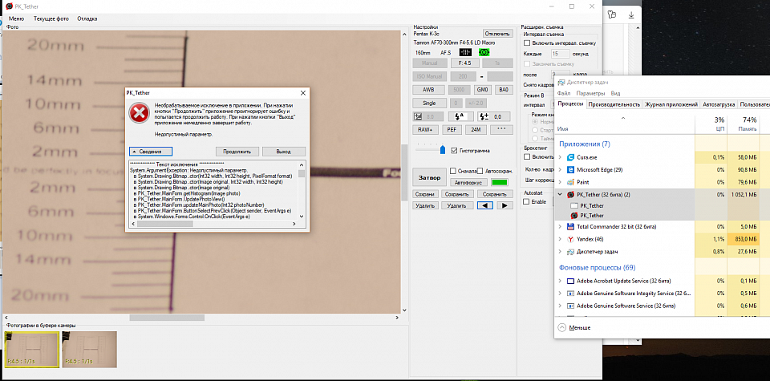Click the Автофокус button
This screenshot has height=381, width=770.
468,182
